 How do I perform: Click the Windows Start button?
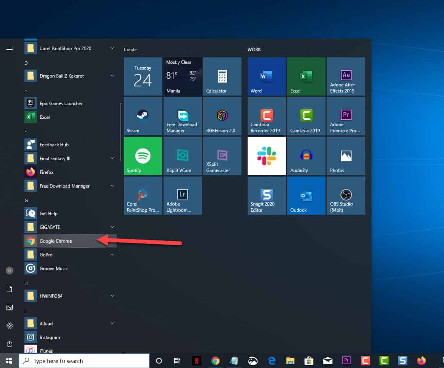(9, 361)
